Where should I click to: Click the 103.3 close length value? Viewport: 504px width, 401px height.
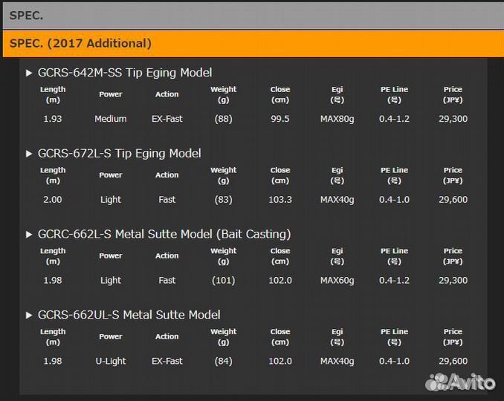pyautogui.click(x=280, y=200)
